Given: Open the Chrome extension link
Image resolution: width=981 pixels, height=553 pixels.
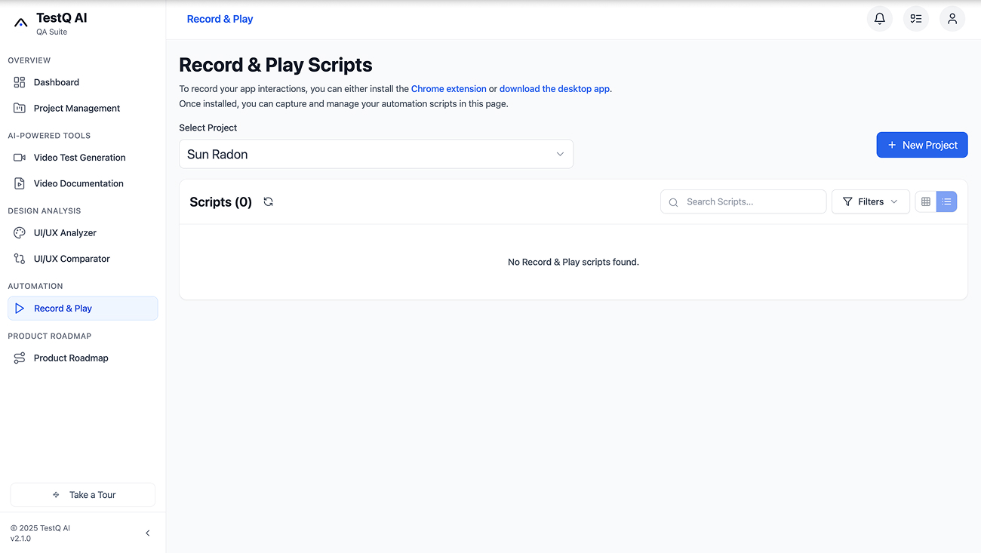Looking at the screenshot, I should pyautogui.click(x=448, y=88).
